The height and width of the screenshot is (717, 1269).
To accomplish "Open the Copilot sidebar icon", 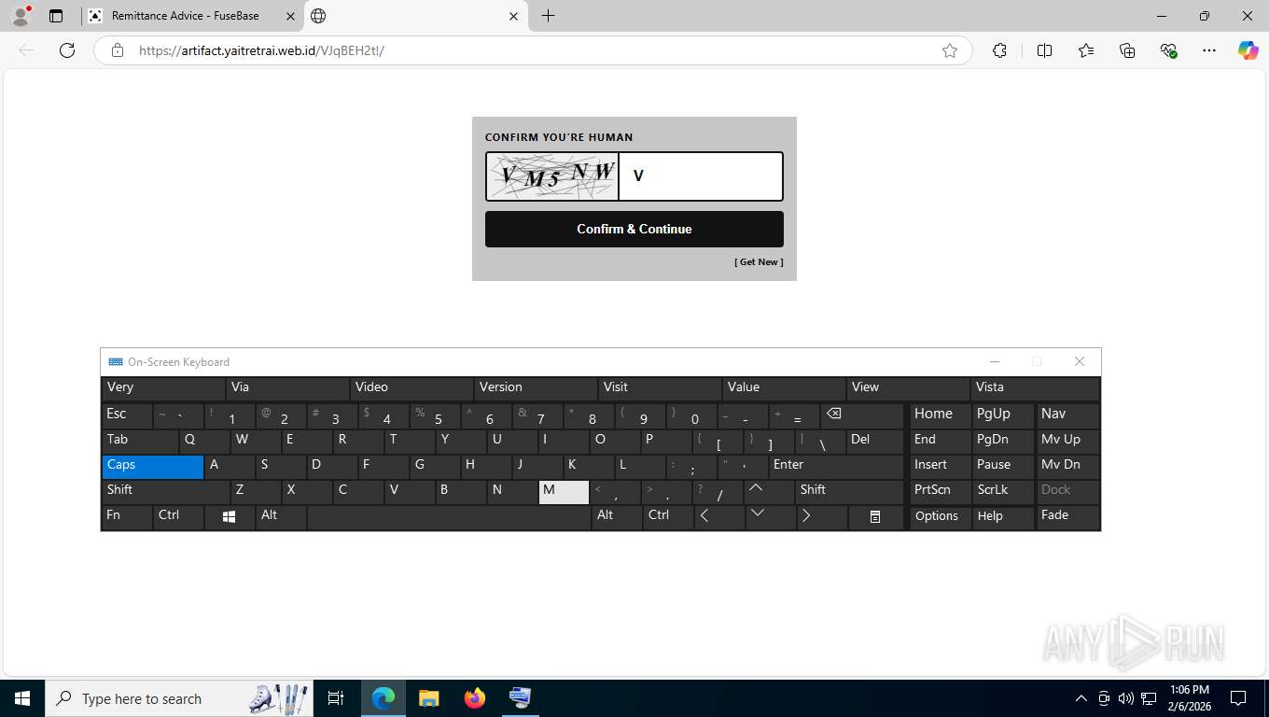I will click(x=1248, y=50).
